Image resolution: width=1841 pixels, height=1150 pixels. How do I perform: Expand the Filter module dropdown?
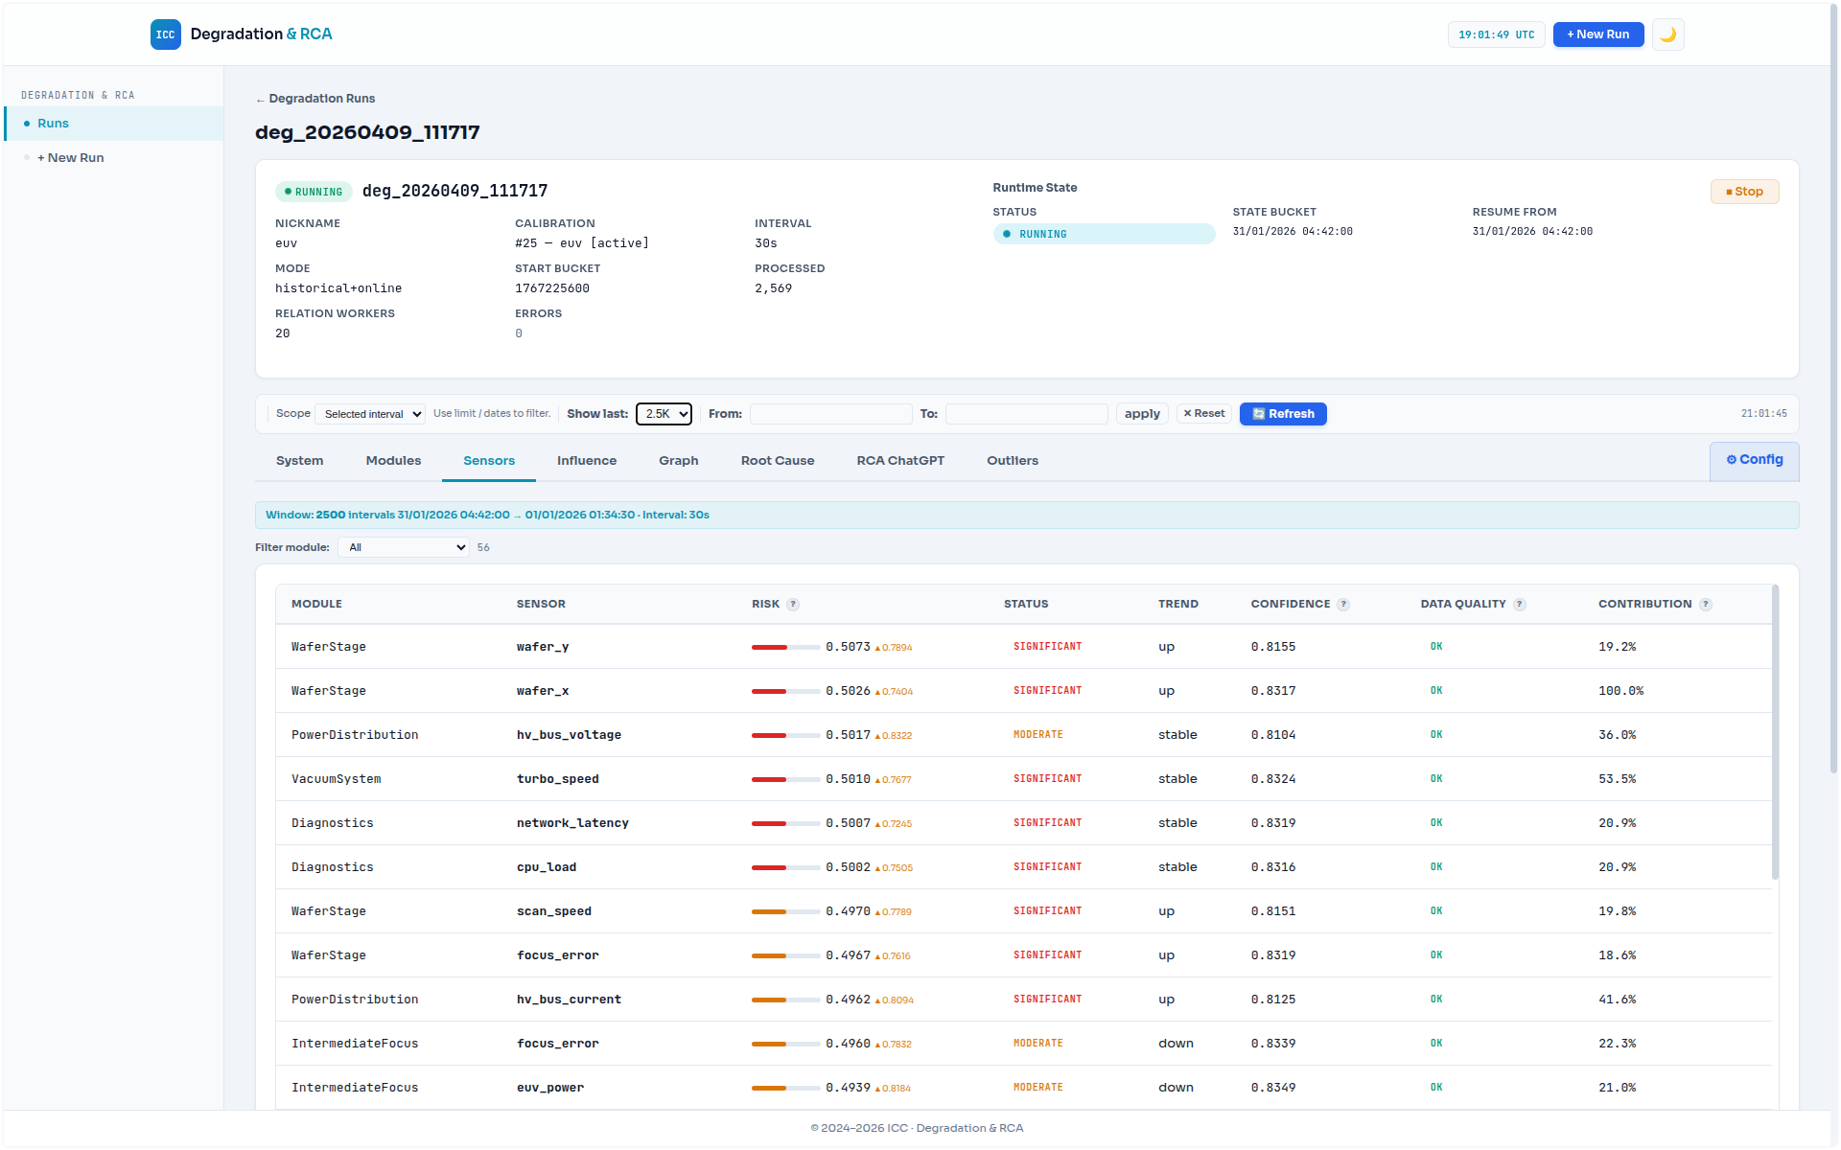[404, 547]
